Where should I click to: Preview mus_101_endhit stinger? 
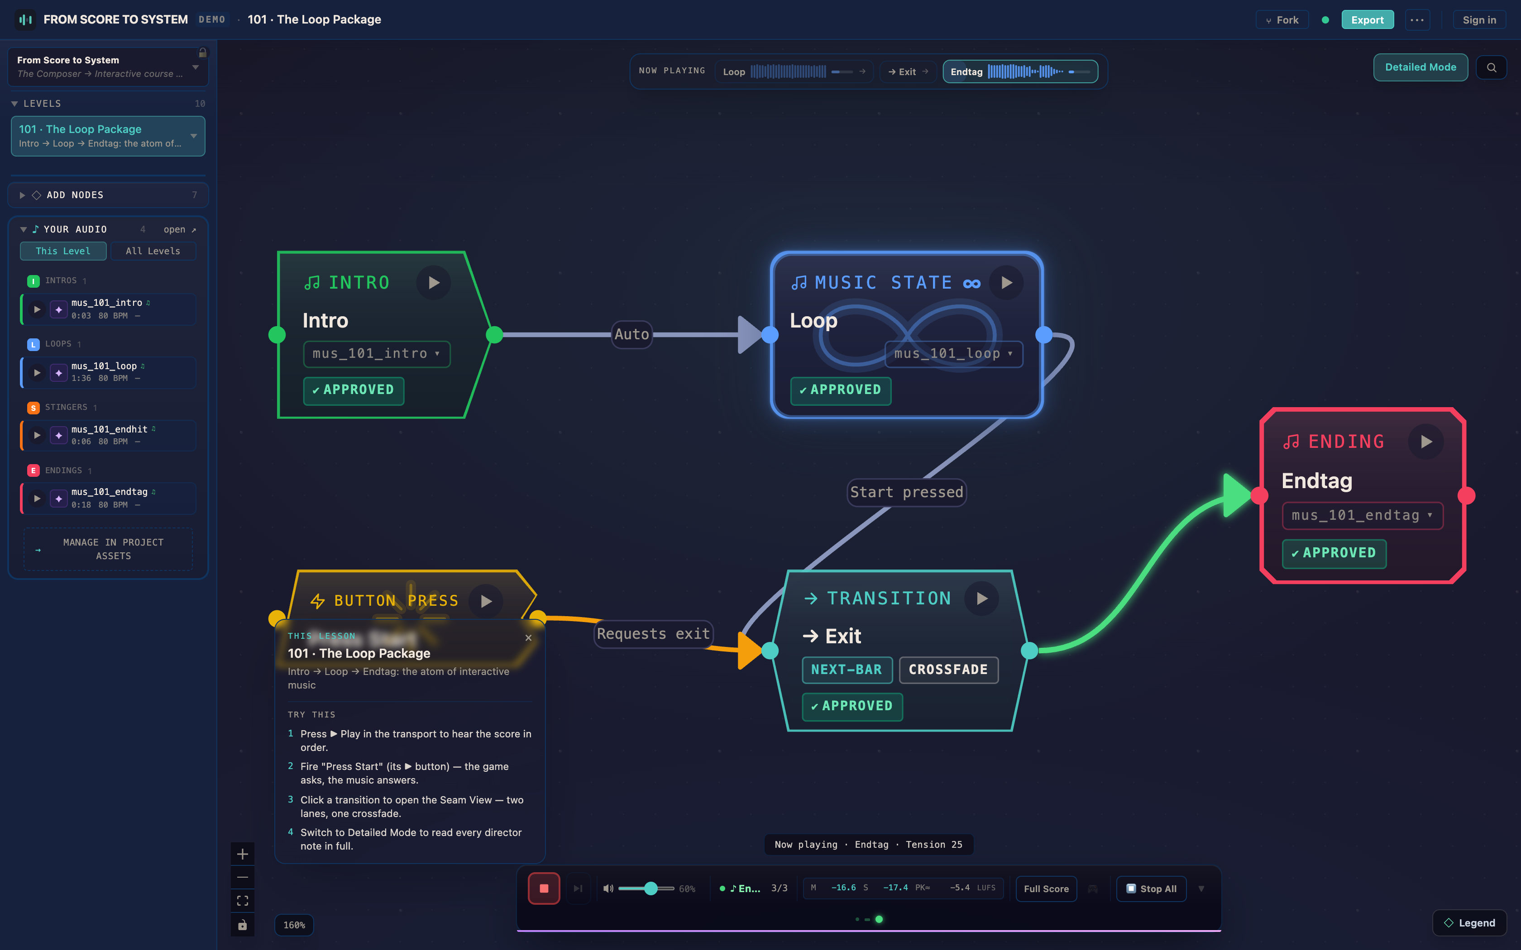[37, 435]
